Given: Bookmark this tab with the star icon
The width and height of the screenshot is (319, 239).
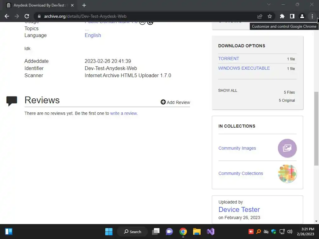Looking at the screenshot, I should coord(270,16).
